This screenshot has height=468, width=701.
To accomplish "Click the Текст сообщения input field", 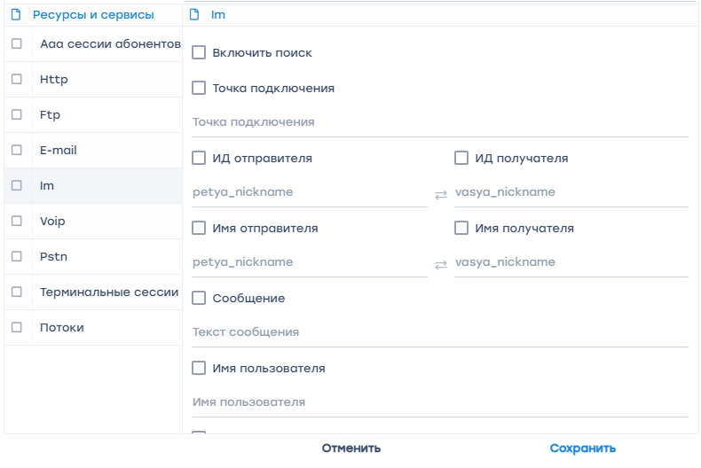I will click(x=439, y=332).
